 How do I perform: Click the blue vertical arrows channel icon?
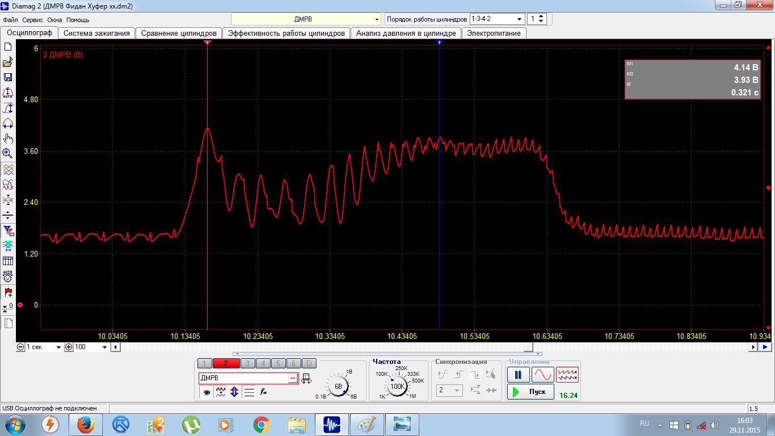tap(234, 391)
